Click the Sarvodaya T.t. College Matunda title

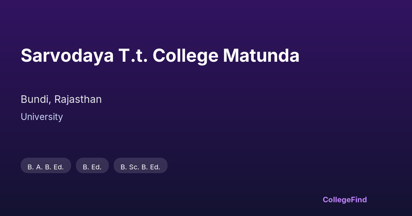click(160, 56)
